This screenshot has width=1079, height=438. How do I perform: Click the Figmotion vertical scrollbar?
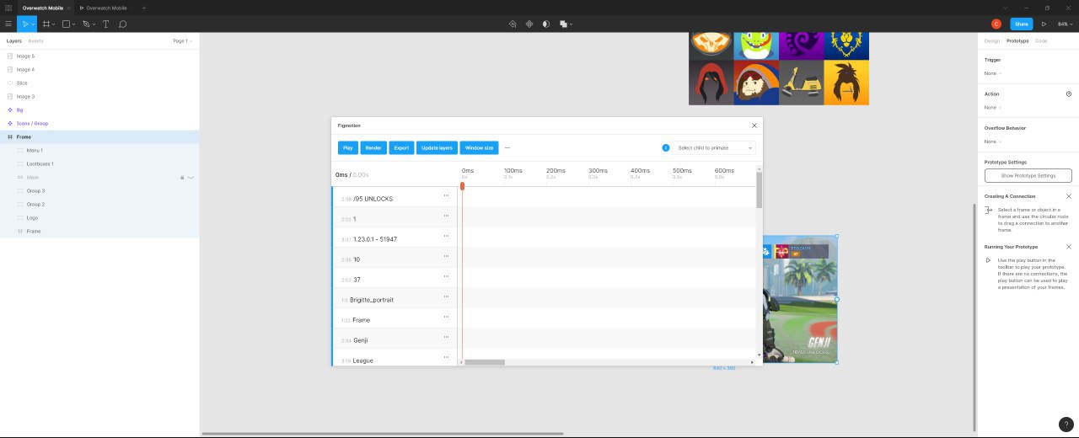point(760,190)
